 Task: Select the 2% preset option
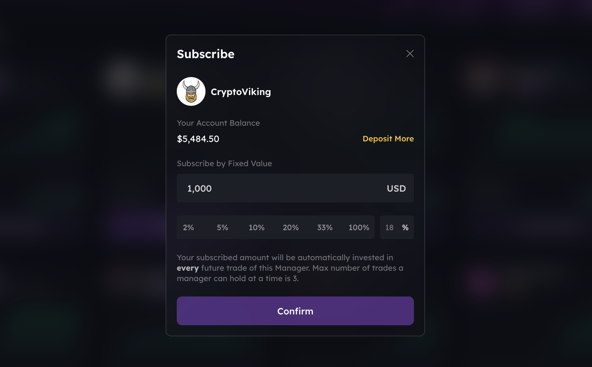pos(189,228)
